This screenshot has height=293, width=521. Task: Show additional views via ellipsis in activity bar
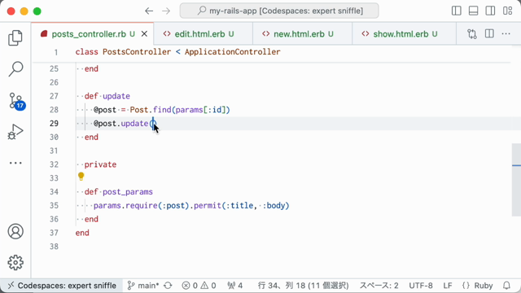coord(15,163)
